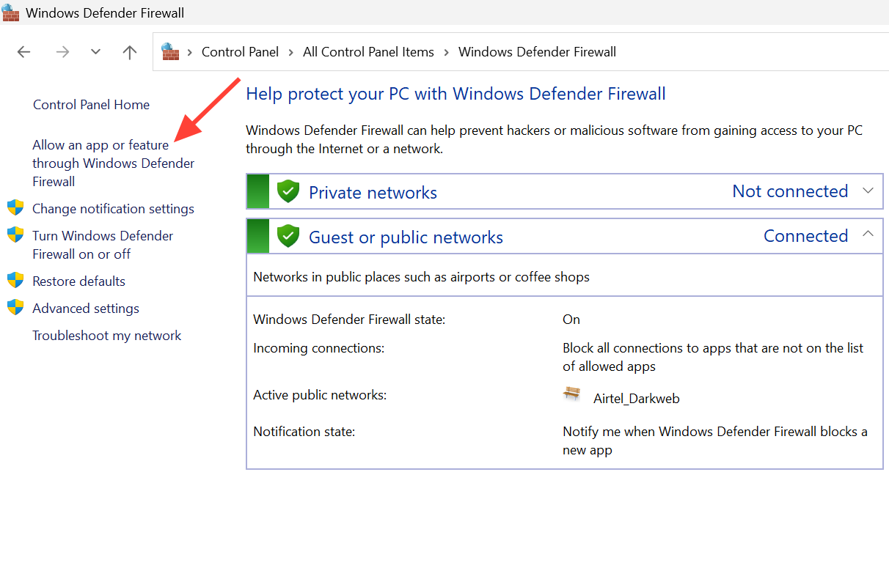Click the shield icon beside Change notification settings
This screenshot has height=579, width=889.
(x=15, y=207)
